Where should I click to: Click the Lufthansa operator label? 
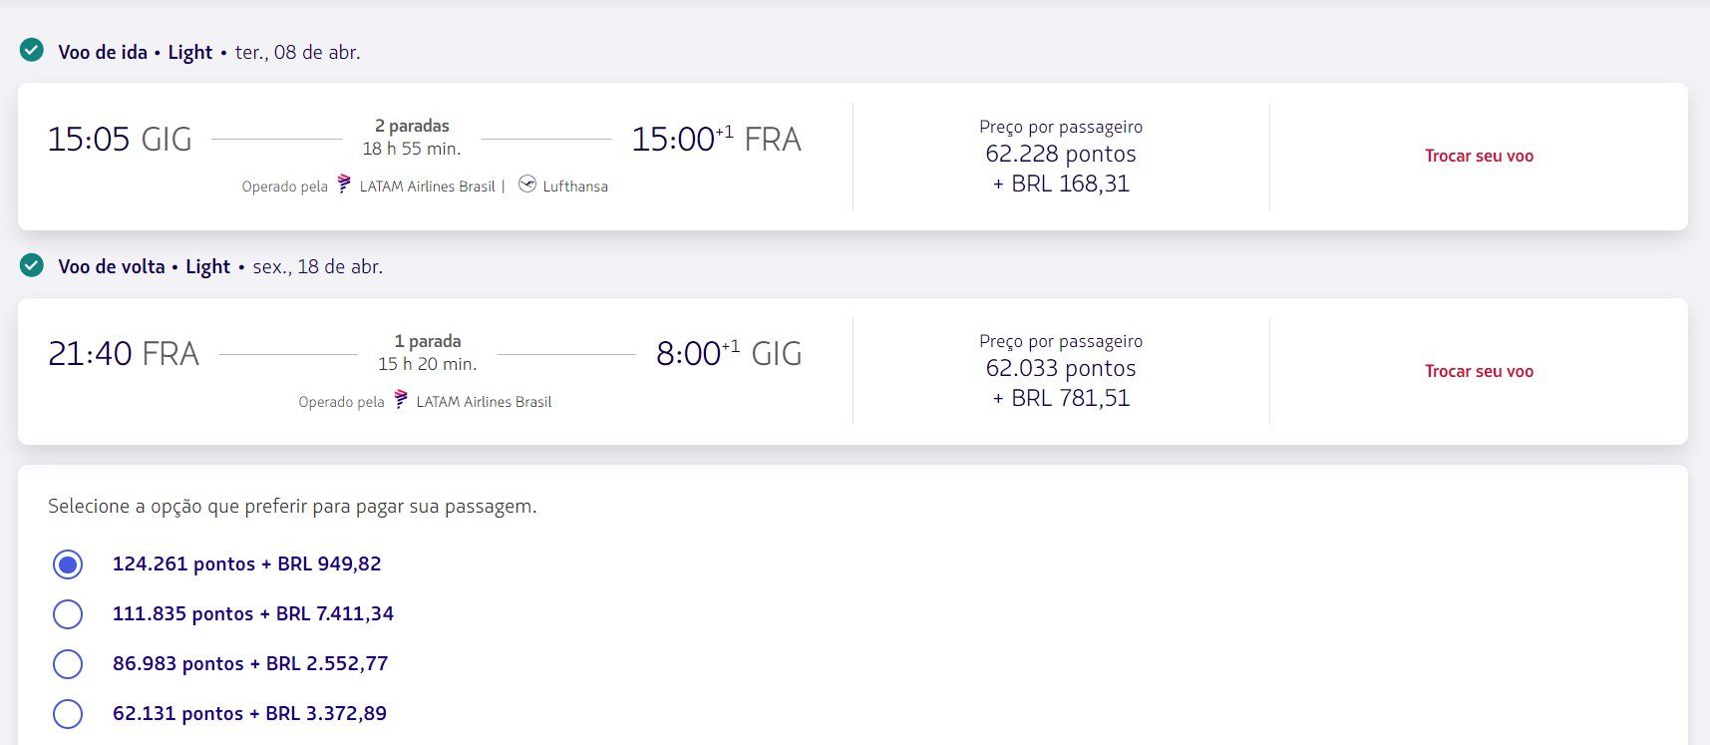(575, 186)
